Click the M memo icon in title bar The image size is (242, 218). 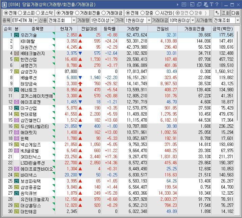click(184, 5)
